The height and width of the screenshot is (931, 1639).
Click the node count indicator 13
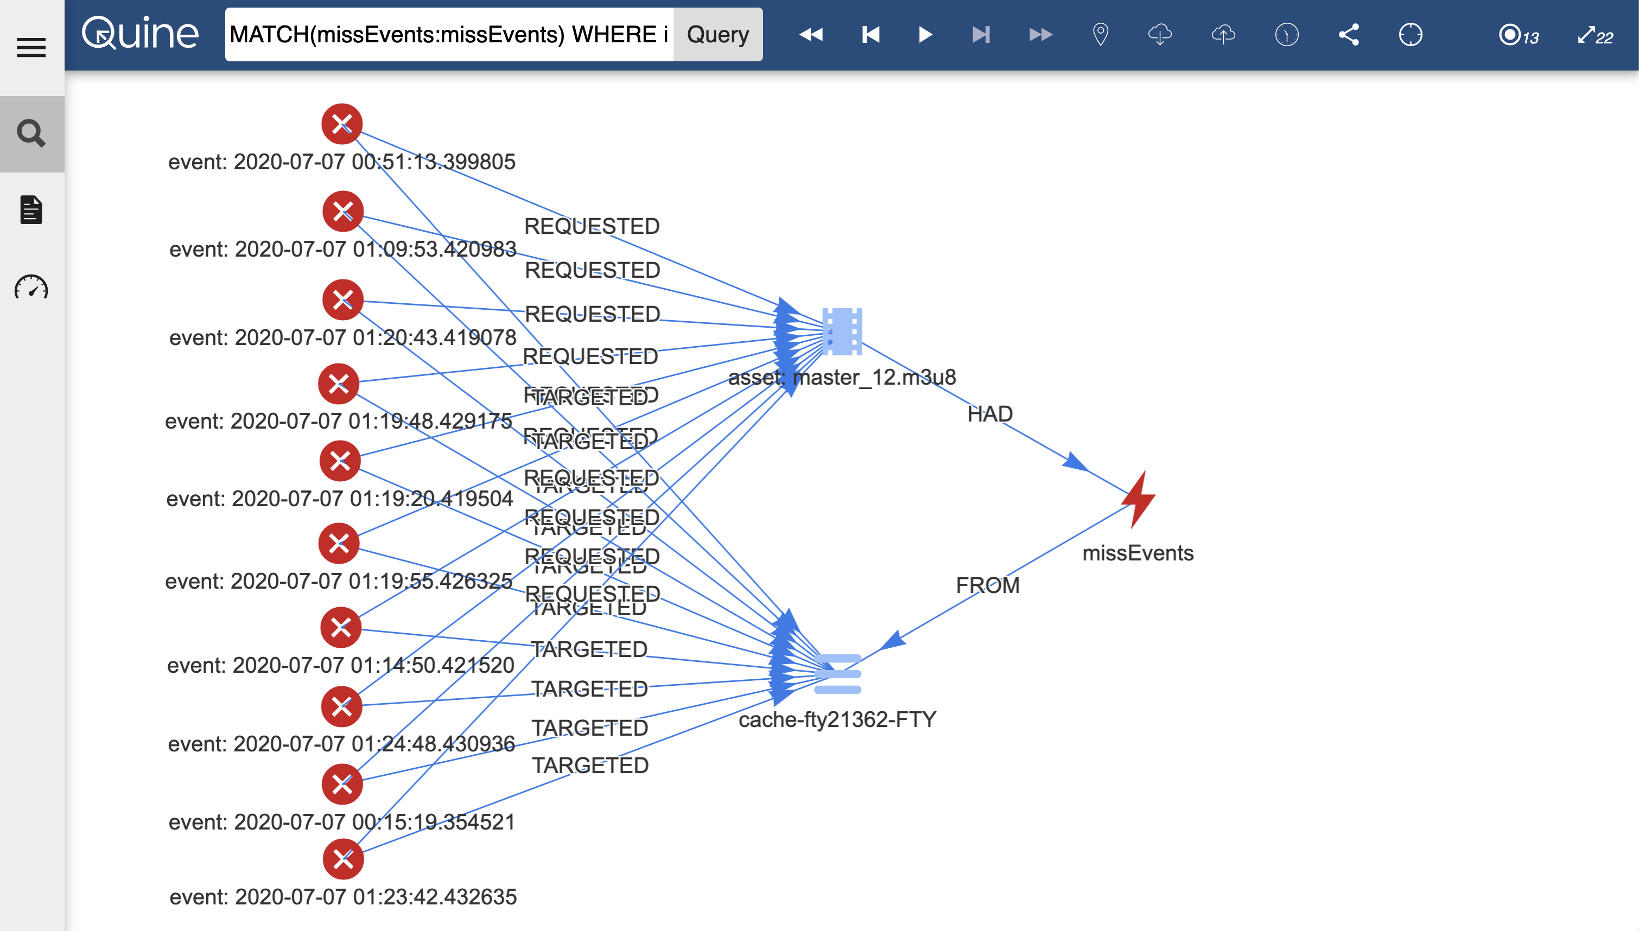(1519, 36)
